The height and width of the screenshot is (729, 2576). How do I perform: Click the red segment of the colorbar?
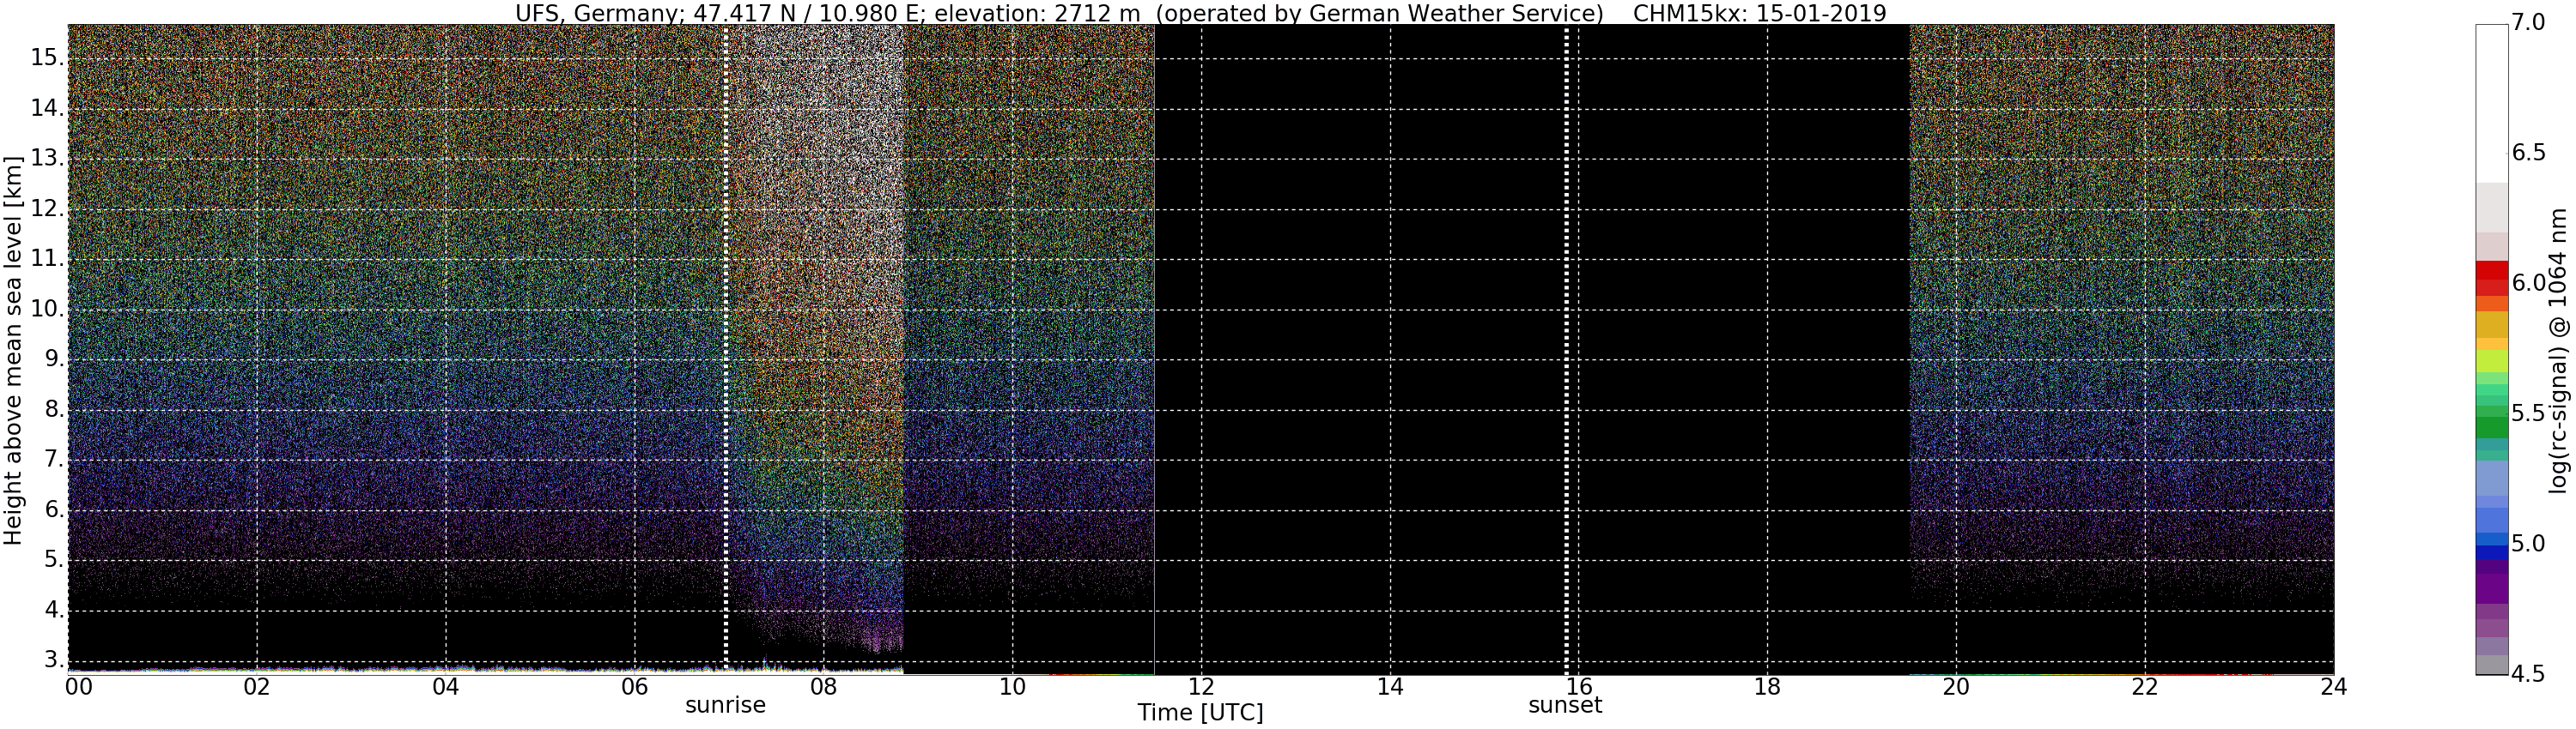tap(2492, 273)
